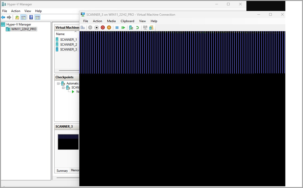
Task: Click the SCANNER_3 preview thumbnail
Action: click(68, 142)
